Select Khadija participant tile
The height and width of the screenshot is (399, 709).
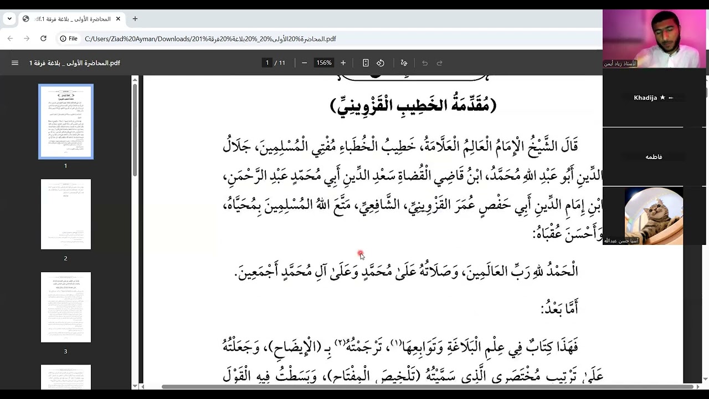654,98
